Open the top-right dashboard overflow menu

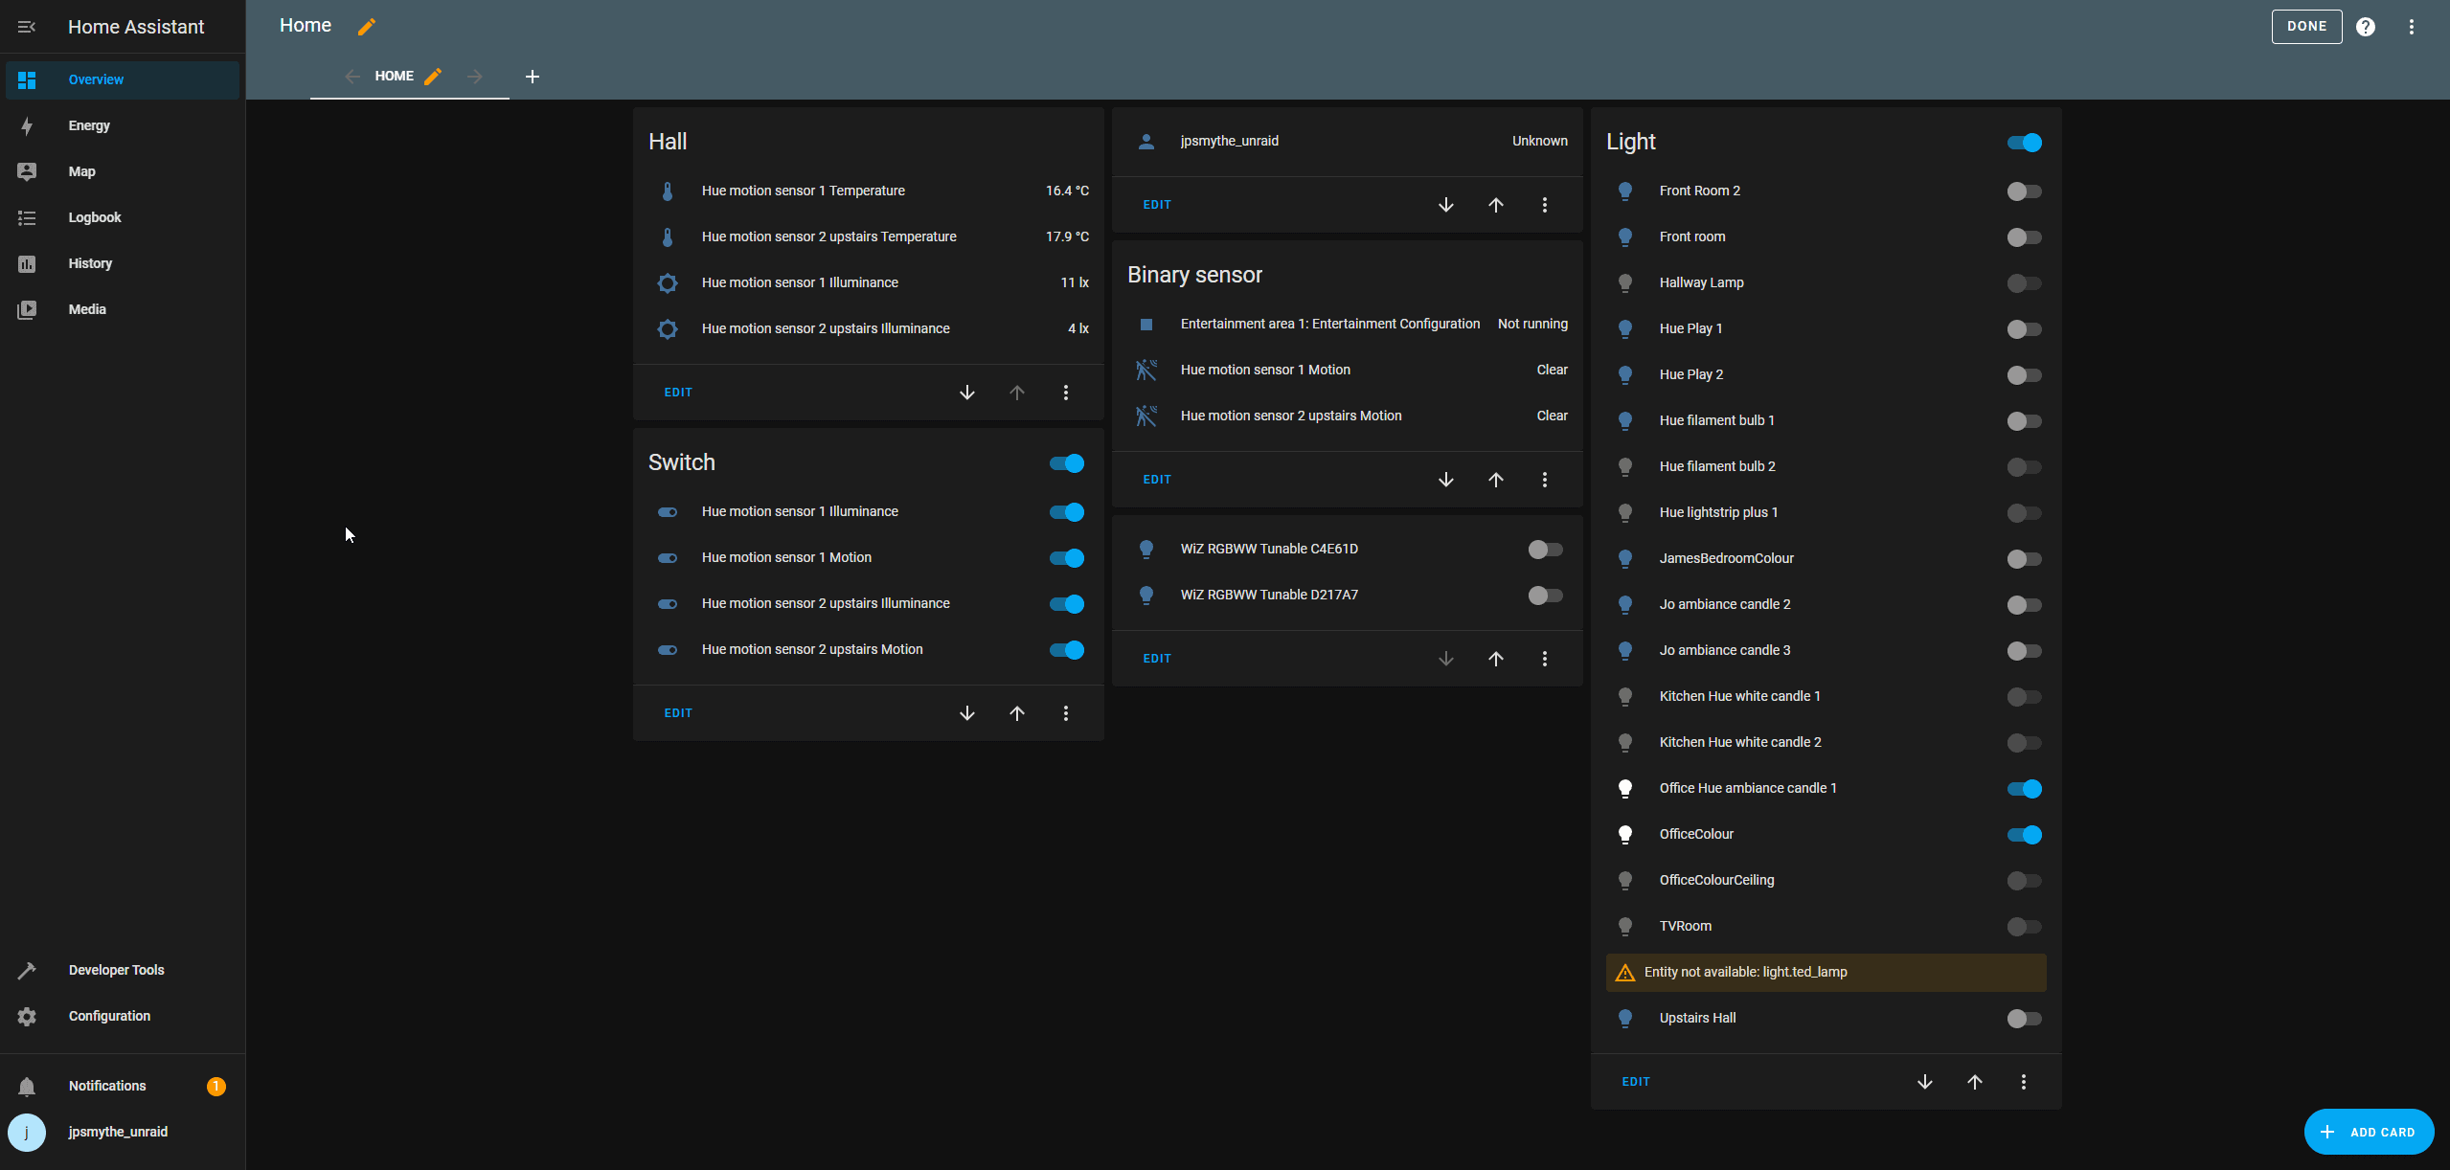[x=2411, y=27]
